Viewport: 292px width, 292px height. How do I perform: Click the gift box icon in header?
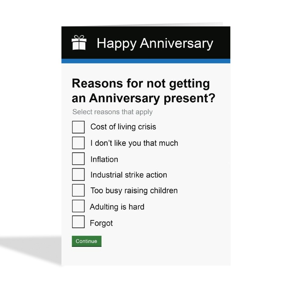click(x=79, y=43)
